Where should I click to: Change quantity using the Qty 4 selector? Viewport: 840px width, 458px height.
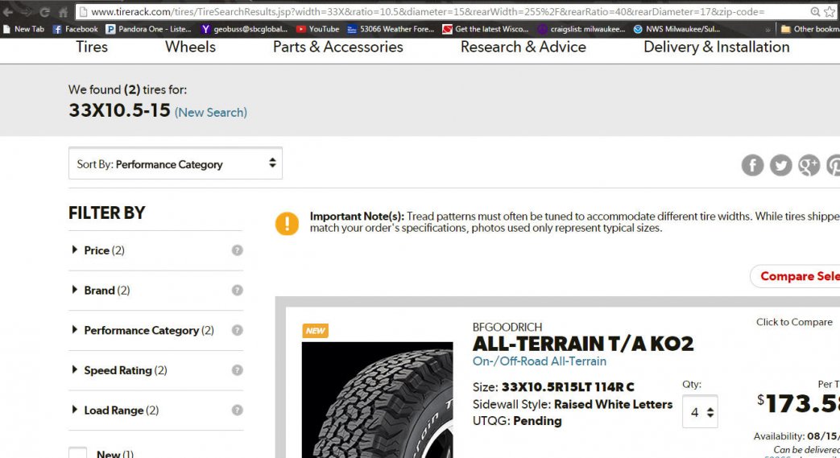tap(700, 411)
